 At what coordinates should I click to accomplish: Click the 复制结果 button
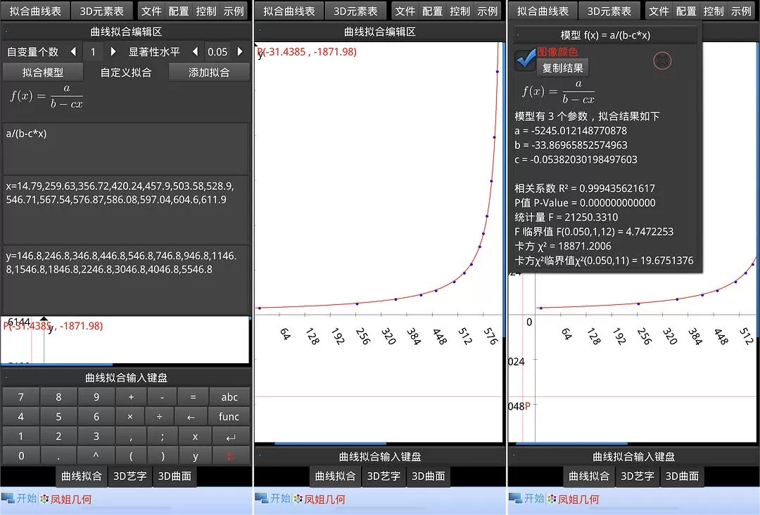click(562, 68)
